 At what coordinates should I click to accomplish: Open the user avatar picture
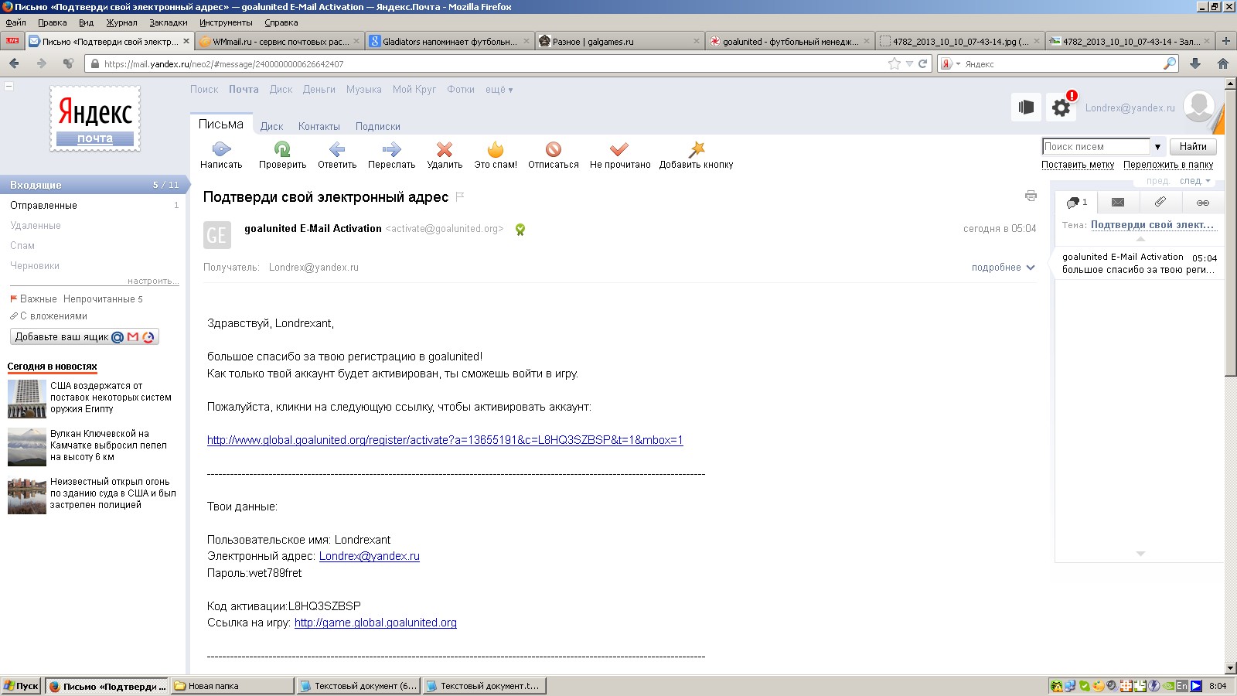pyautogui.click(x=1199, y=106)
